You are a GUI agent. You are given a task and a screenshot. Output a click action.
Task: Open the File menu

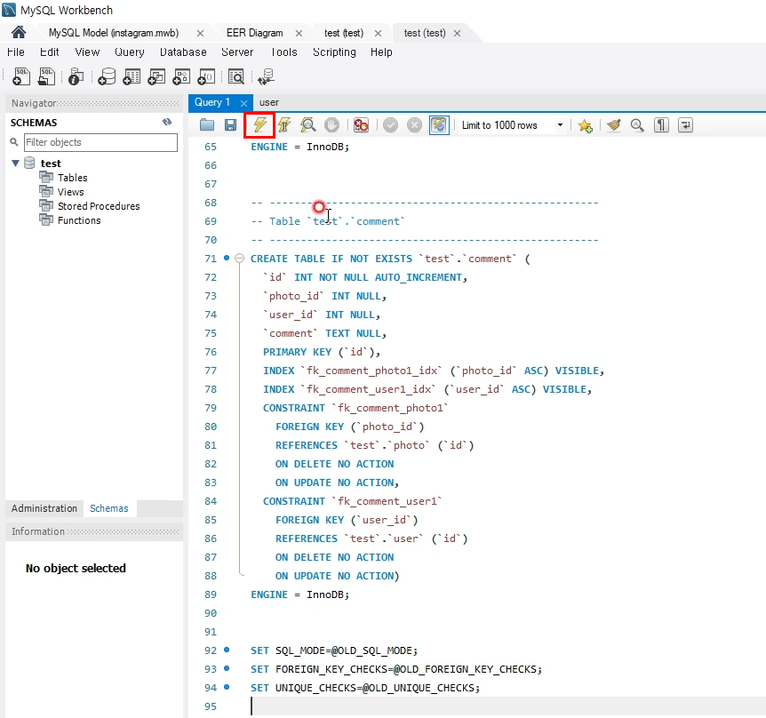[16, 52]
